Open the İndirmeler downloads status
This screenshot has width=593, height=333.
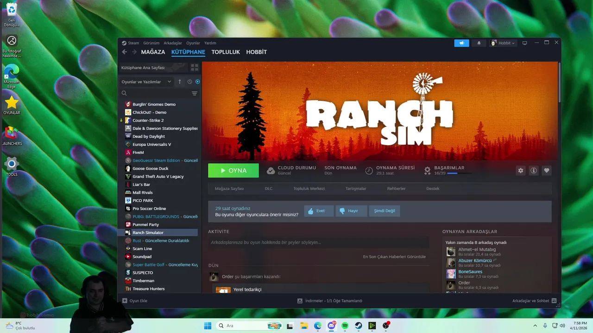click(330, 301)
